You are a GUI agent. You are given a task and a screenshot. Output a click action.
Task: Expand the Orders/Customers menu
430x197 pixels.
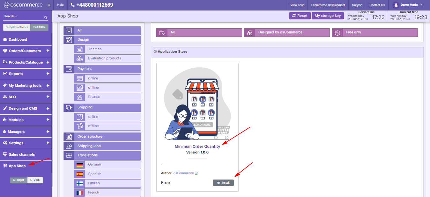48,51
